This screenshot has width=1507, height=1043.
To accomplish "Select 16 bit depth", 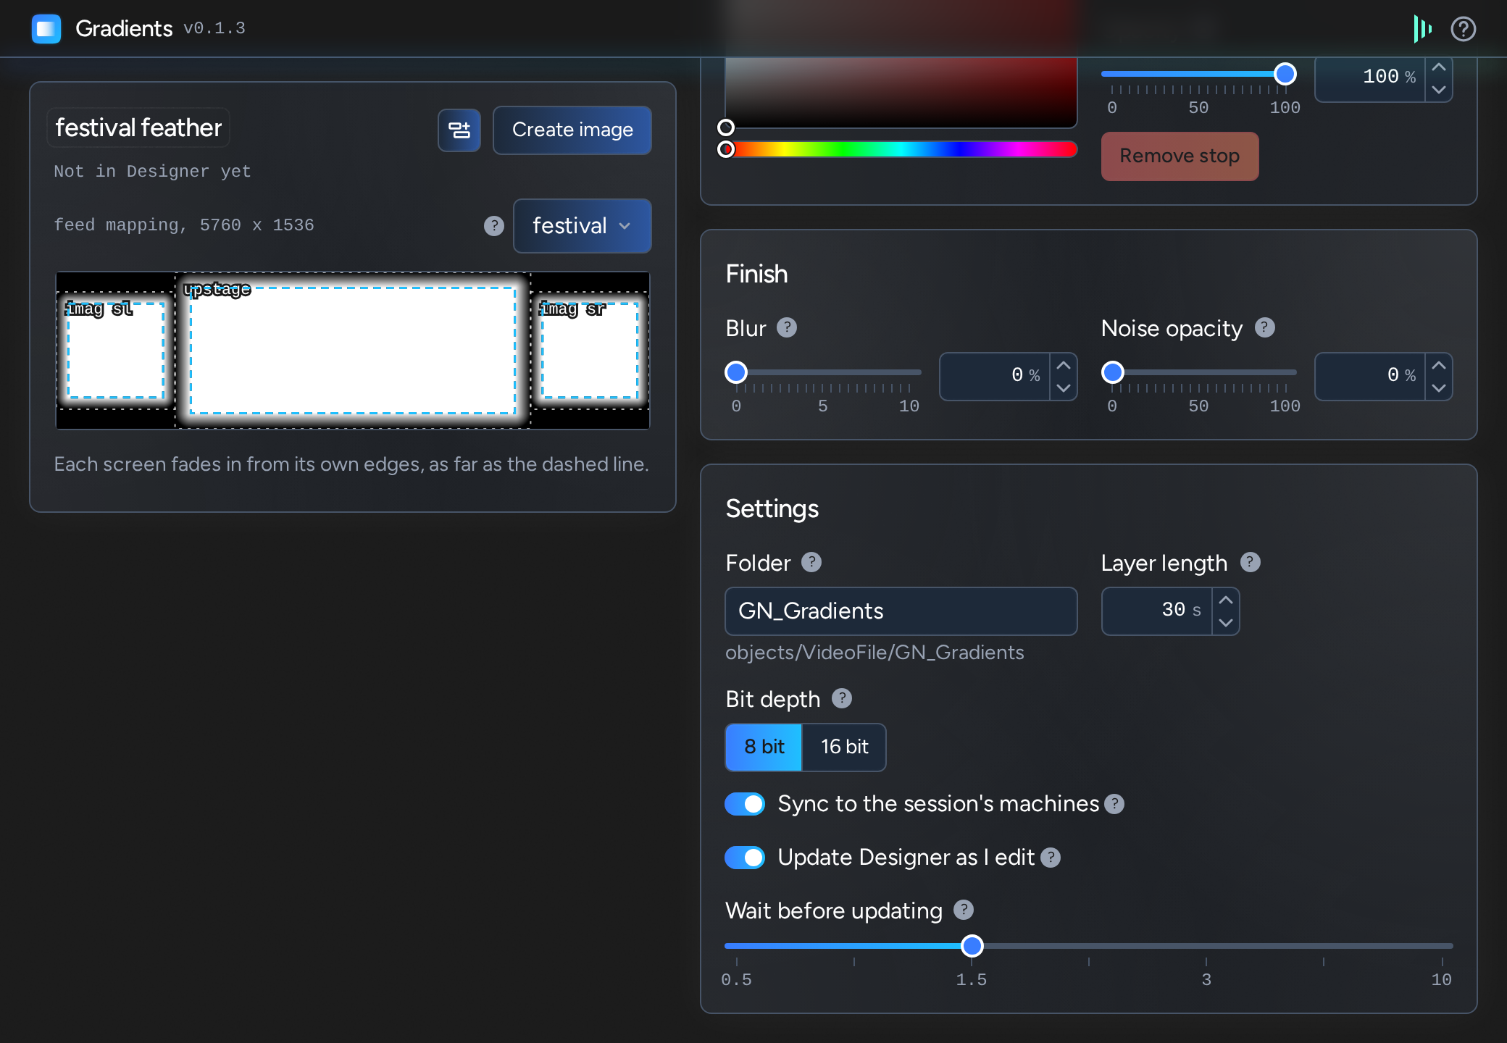I will (844, 747).
